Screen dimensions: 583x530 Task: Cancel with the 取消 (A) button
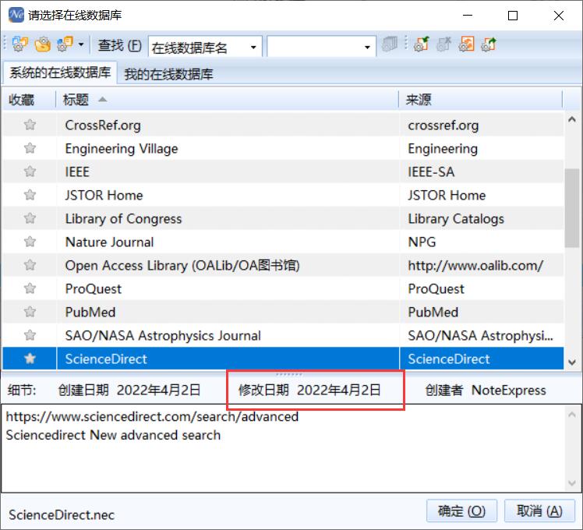pyautogui.click(x=539, y=511)
